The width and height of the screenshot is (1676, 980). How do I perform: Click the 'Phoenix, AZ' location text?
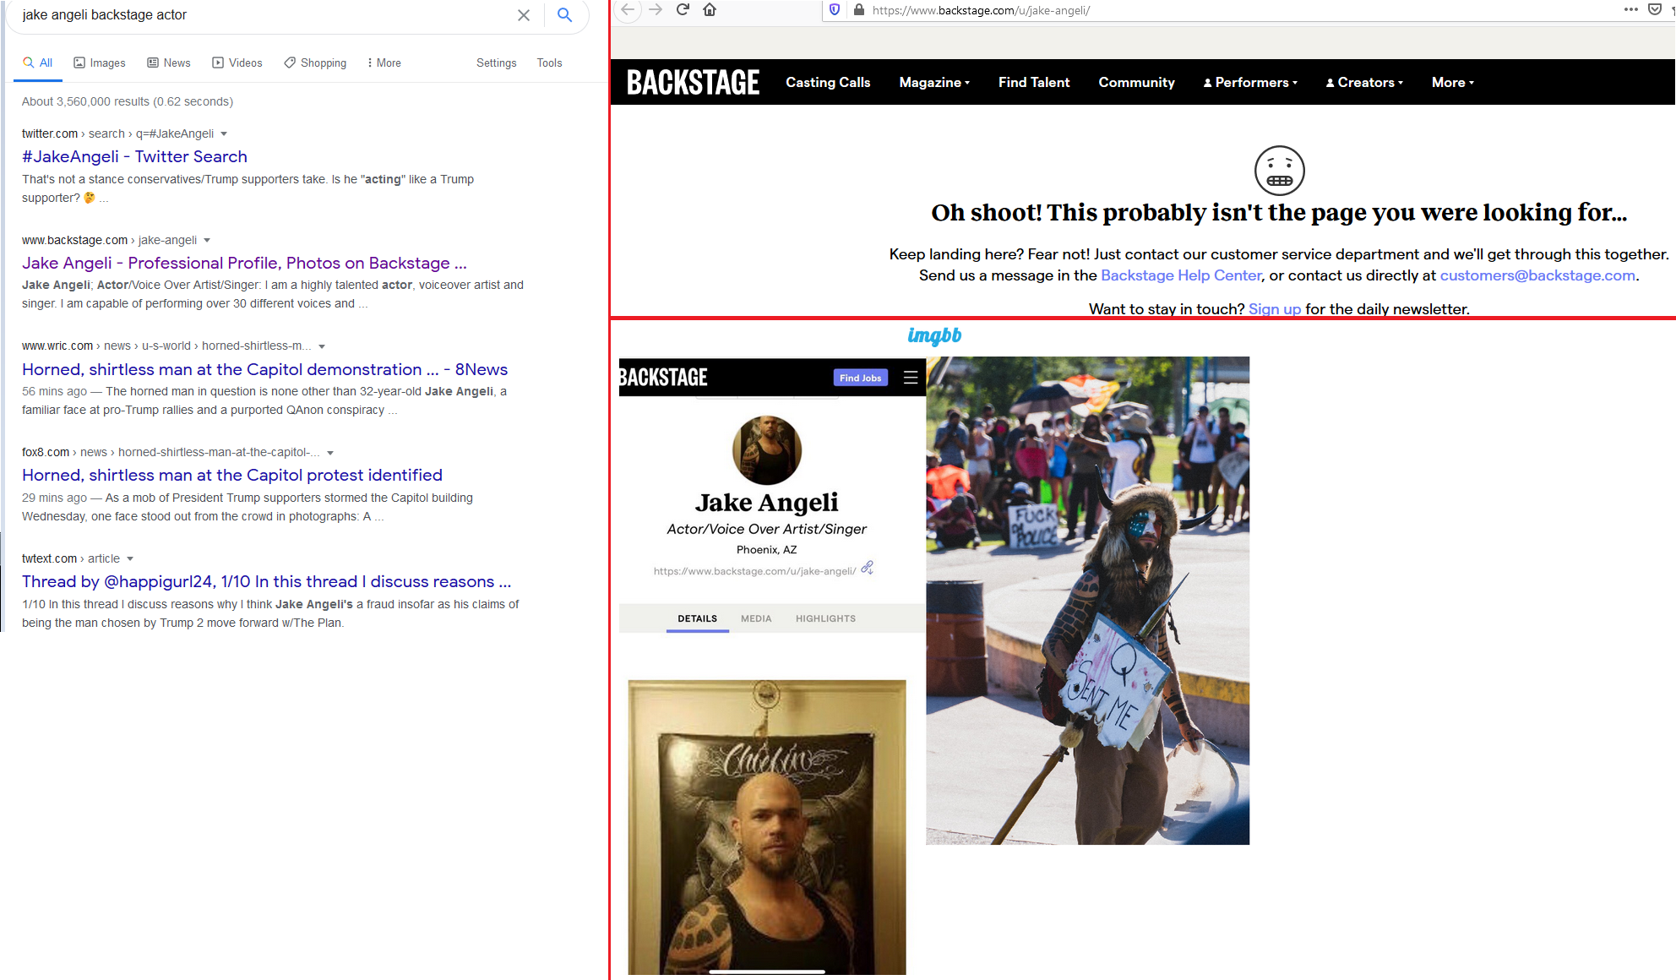point(767,549)
